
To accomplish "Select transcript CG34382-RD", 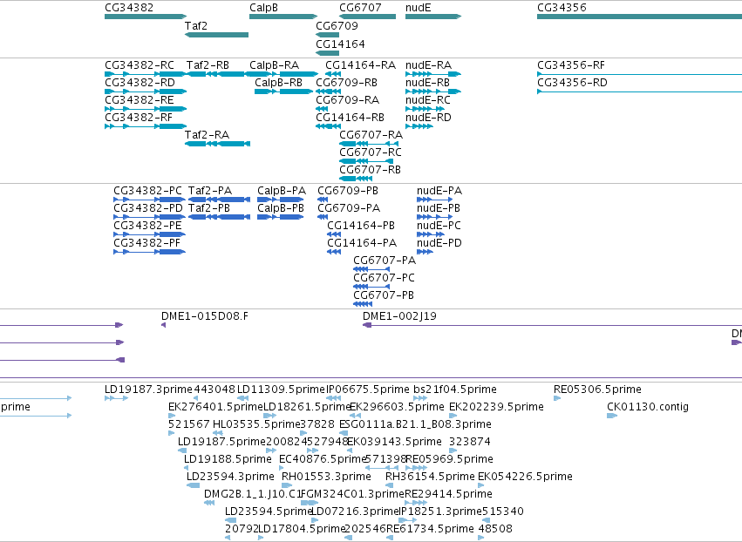I will (x=146, y=91).
